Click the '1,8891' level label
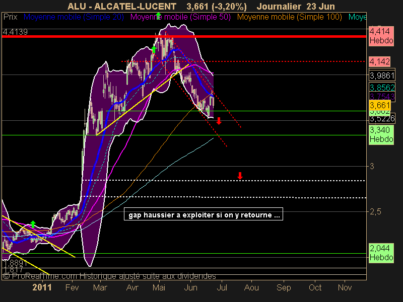Image resolution: width=403 pixels, height=302 pixels. click(16, 263)
